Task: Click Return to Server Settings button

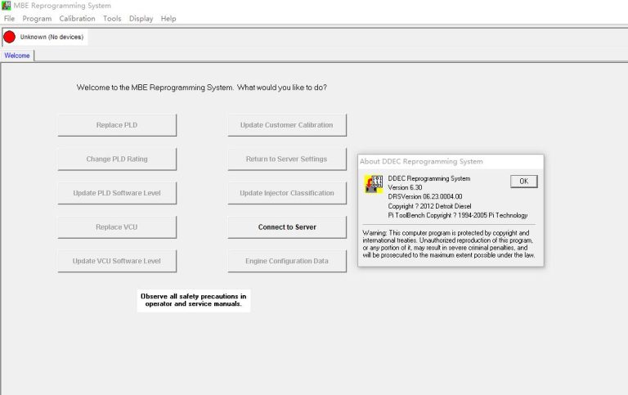Action: (287, 159)
